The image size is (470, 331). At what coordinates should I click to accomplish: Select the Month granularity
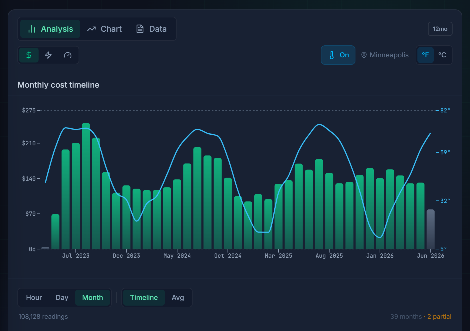click(93, 298)
